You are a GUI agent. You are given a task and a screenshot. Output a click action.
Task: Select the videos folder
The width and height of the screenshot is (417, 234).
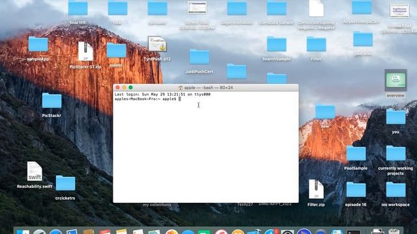tap(116, 51)
